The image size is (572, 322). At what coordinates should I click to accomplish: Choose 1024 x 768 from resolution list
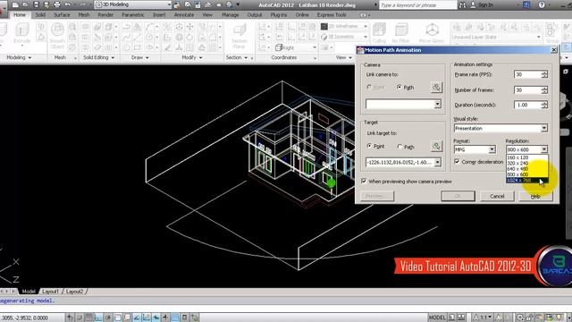click(x=526, y=181)
